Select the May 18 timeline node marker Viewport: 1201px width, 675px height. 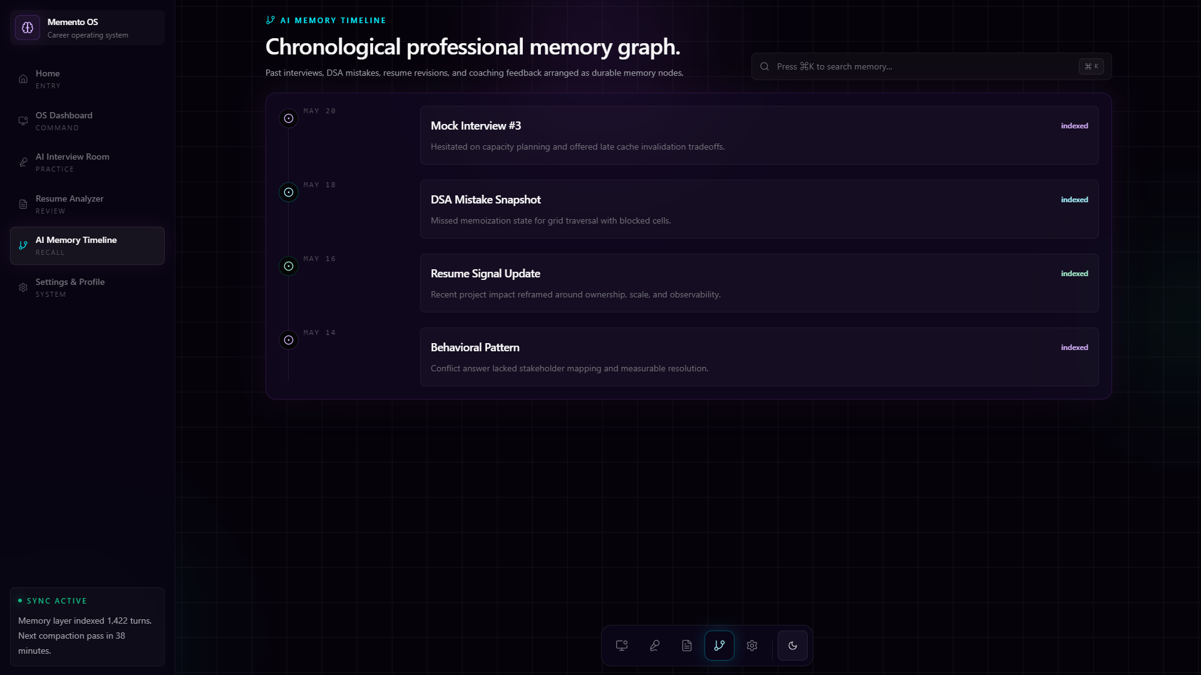[x=289, y=192]
